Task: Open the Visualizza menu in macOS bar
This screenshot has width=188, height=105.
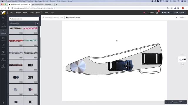Action: point(30,1)
